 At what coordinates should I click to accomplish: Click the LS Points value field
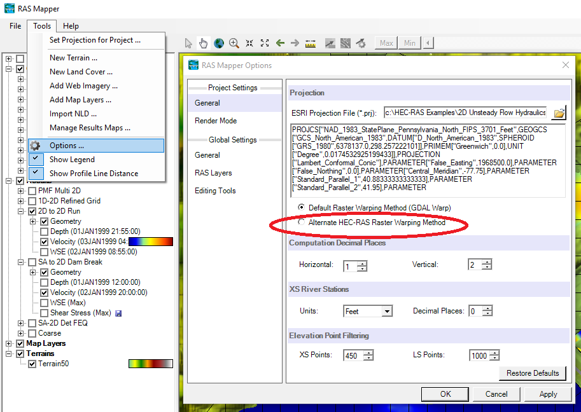[x=479, y=356]
